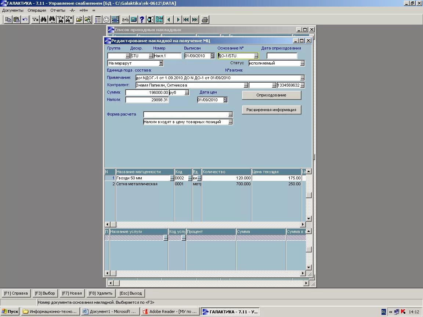Click the Сумма field 196000.00
423x317 pixels.
point(147,92)
